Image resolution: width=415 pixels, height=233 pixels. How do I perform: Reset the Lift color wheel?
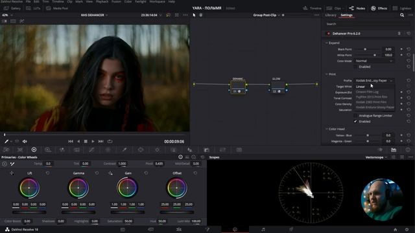pos(47,173)
